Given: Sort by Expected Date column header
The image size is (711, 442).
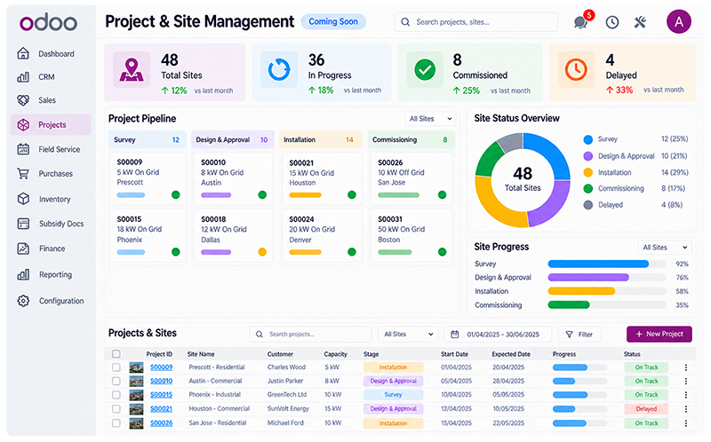Looking at the screenshot, I should [x=511, y=354].
